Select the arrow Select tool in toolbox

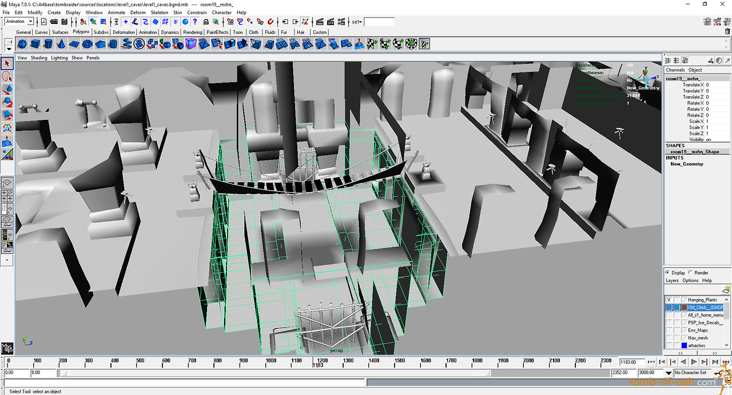tap(7, 63)
